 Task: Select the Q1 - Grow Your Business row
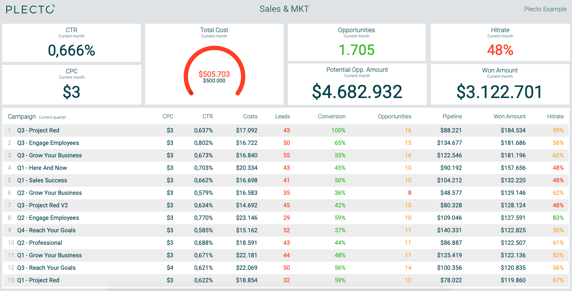[286, 255]
